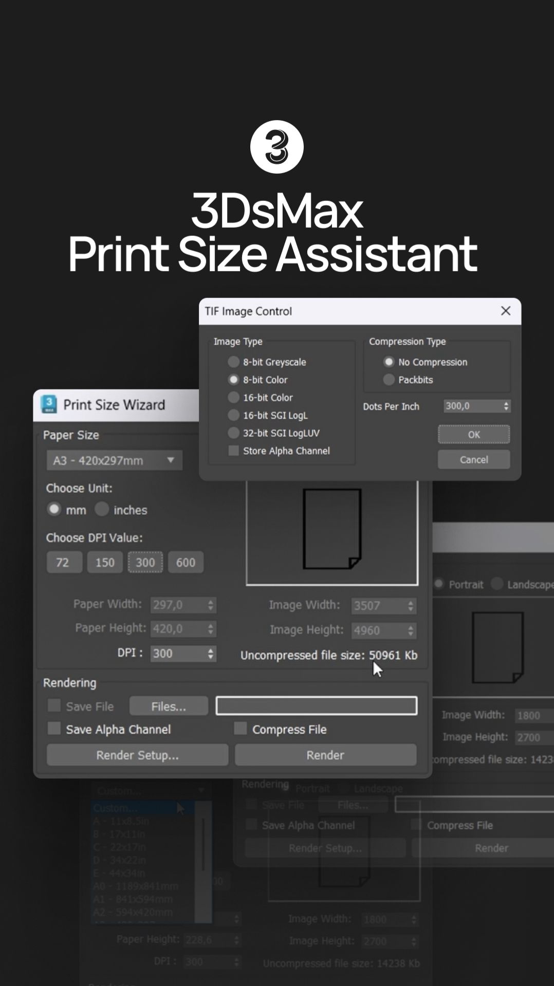Screen dimensions: 554x986
Task: Select 8-bit Color image type
Action: [233, 380]
